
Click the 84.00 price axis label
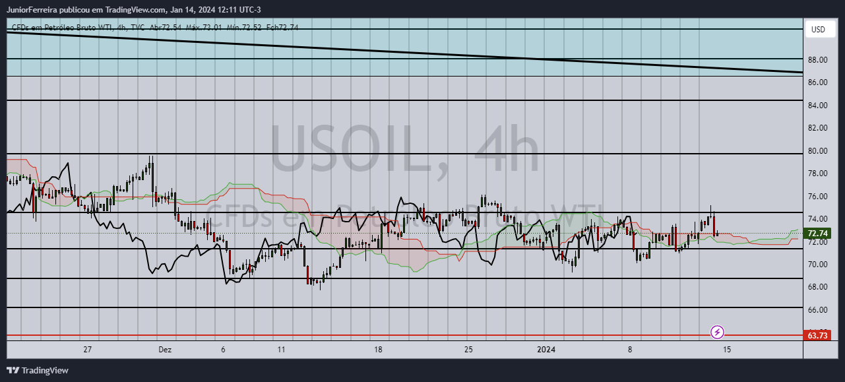(x=818, y=105)
